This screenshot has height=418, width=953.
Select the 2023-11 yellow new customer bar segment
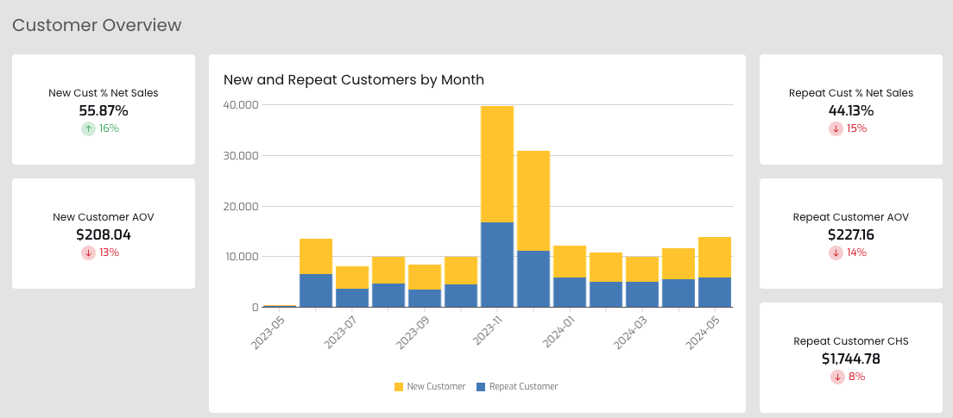(x=497, y=165)
